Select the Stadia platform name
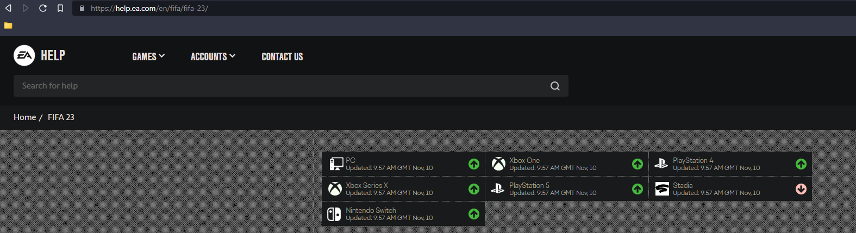This screenshot has width=856, height=233. (x=683, y=185)
